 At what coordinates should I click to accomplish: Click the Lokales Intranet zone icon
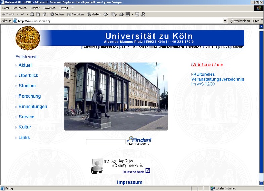pyautogui.click(x=213, y=188)
